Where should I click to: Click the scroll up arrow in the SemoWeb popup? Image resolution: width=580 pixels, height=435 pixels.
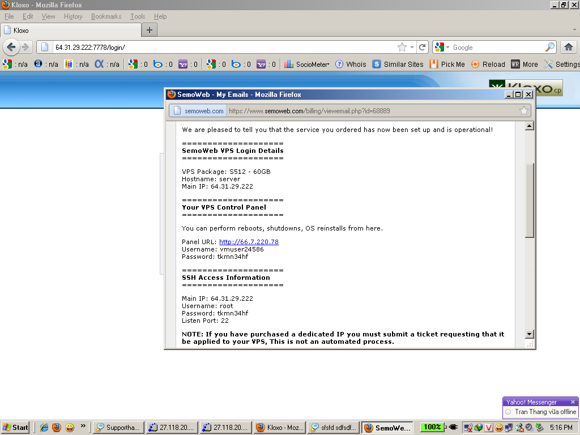point(530,126)
